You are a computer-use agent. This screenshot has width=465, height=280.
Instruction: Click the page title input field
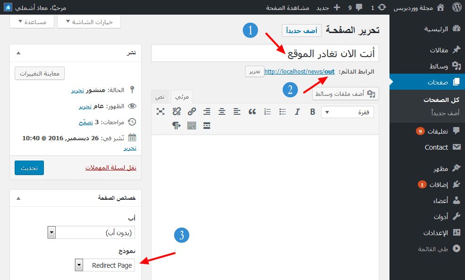click(265, 53)
